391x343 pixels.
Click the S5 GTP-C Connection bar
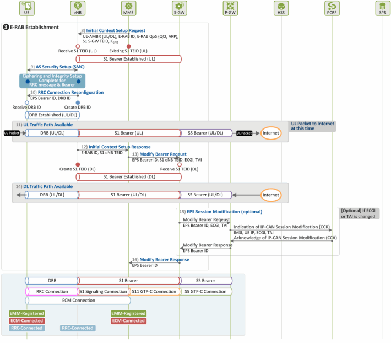point(206,292)
